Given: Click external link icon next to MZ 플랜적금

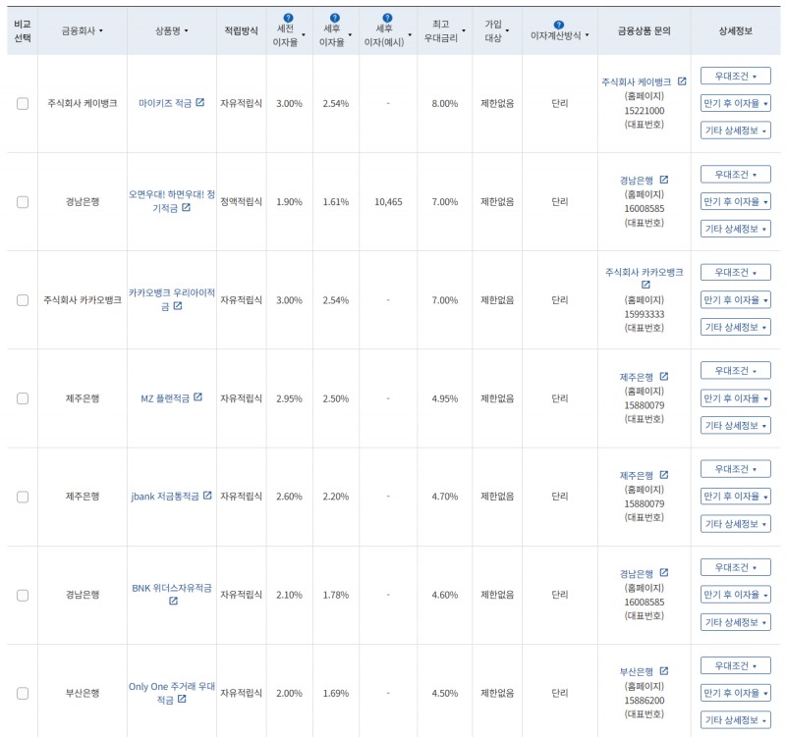Looking at the screenshot, I should pos(198,397).
